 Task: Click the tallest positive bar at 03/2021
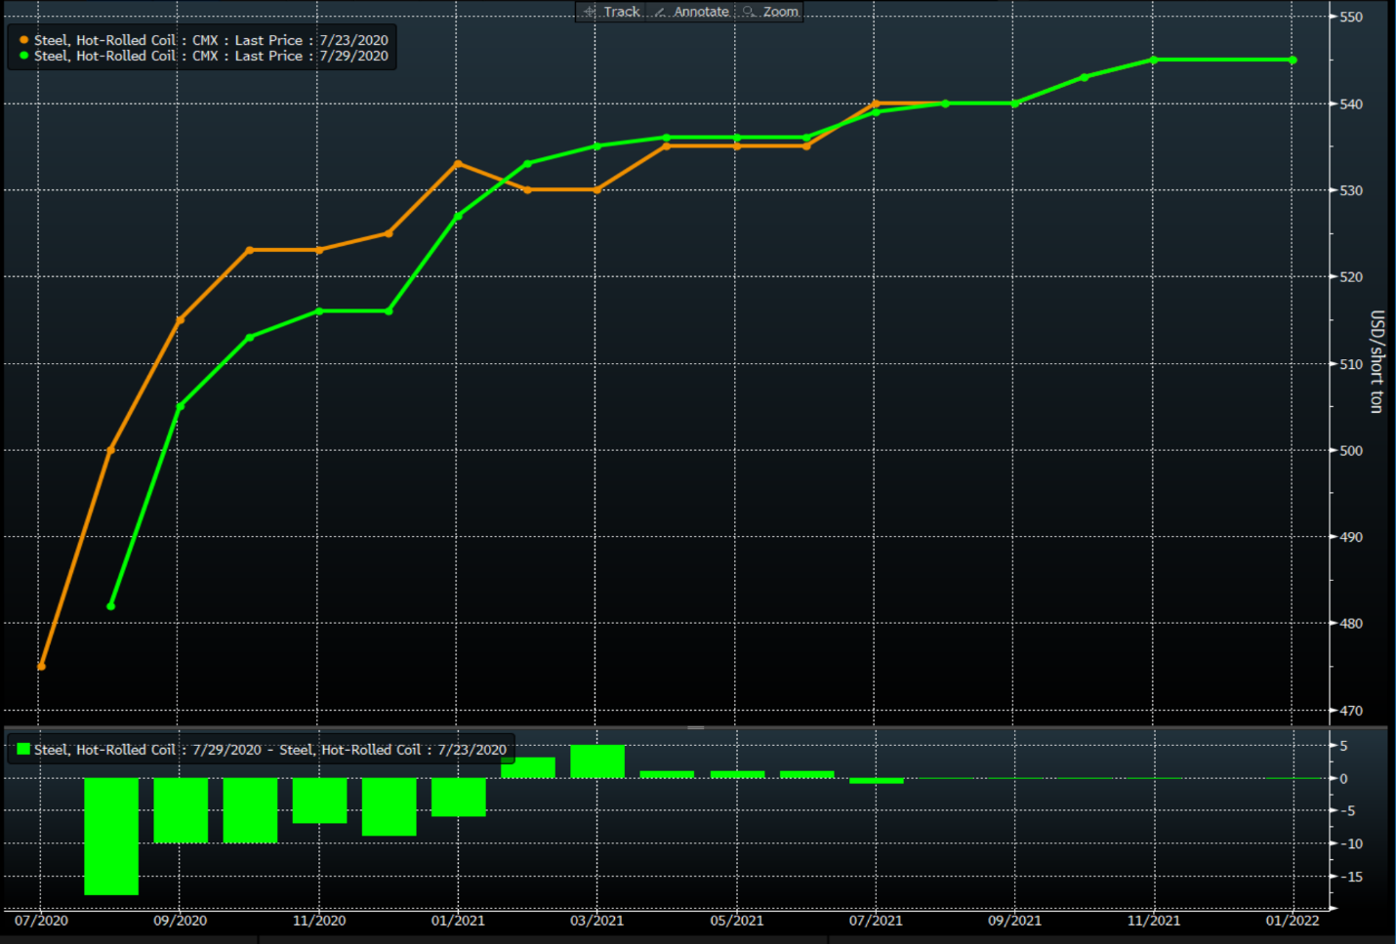(x=597, y=761)
